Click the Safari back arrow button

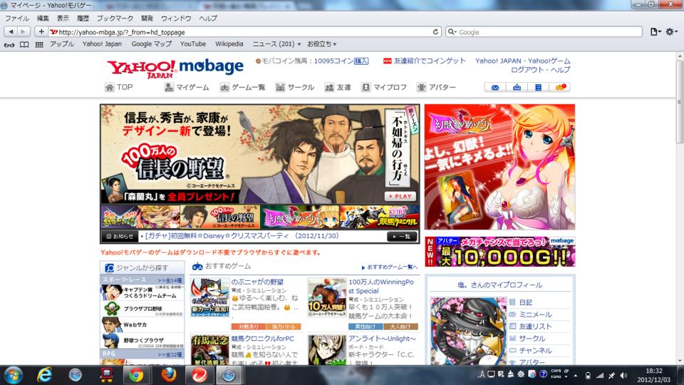[11, 31]
